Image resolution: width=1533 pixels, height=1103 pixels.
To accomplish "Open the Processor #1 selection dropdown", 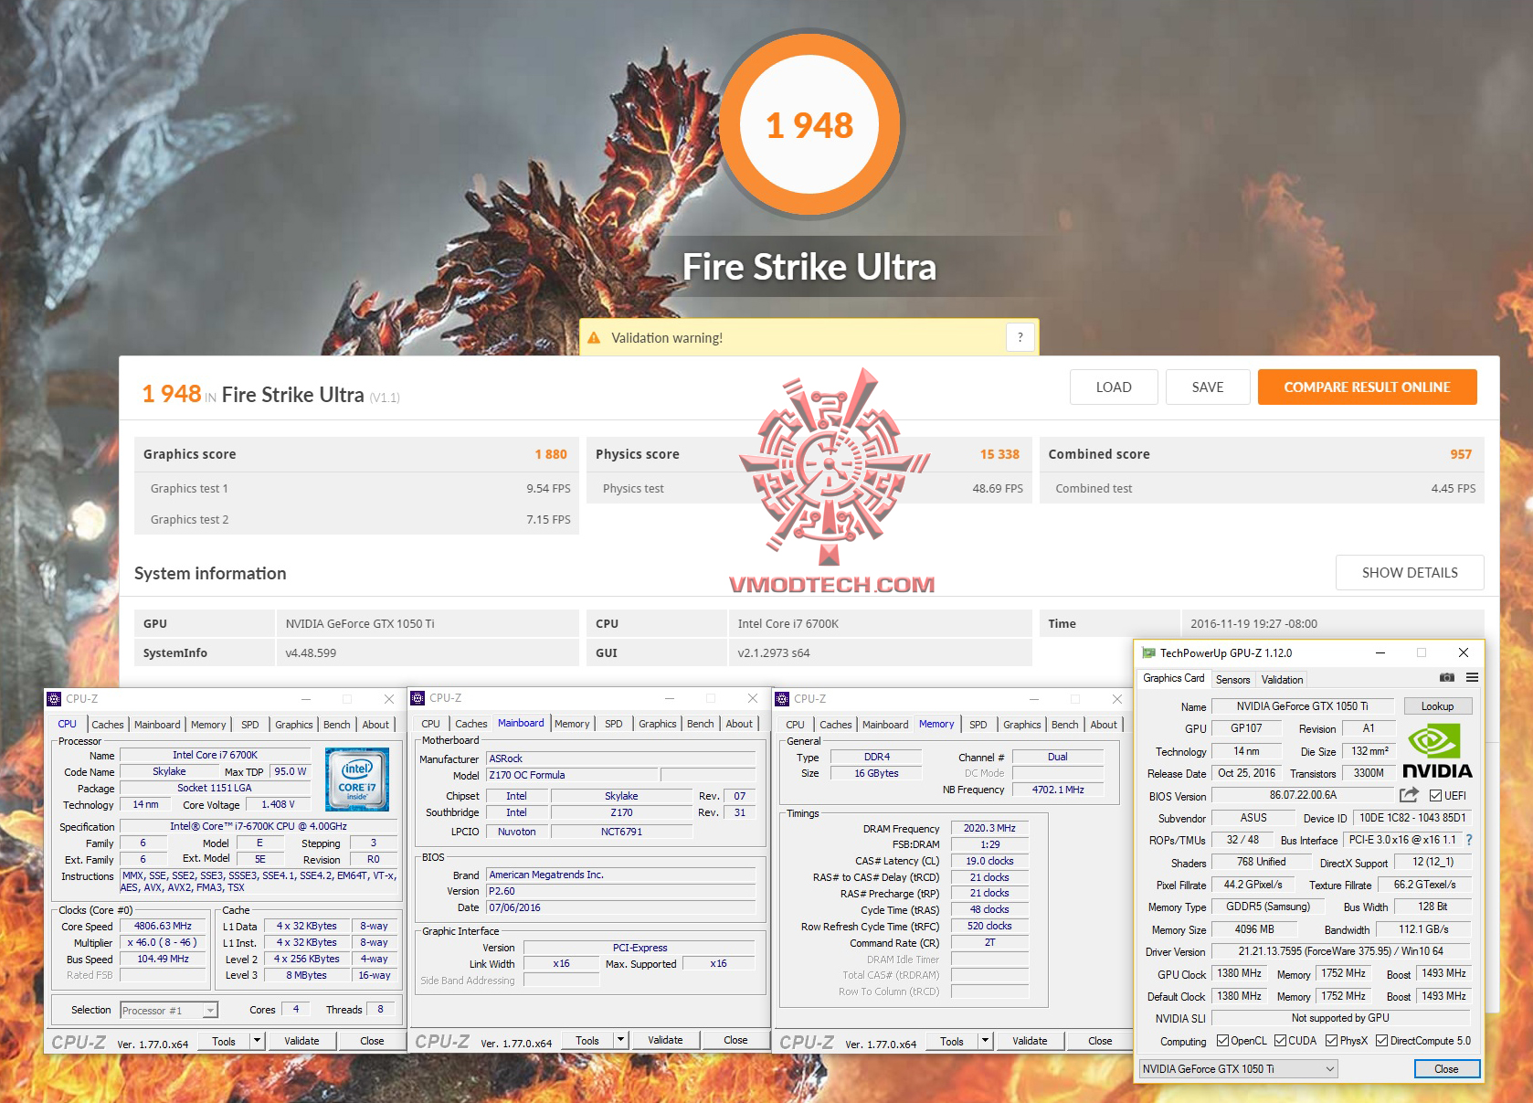I will (169, 1011).
